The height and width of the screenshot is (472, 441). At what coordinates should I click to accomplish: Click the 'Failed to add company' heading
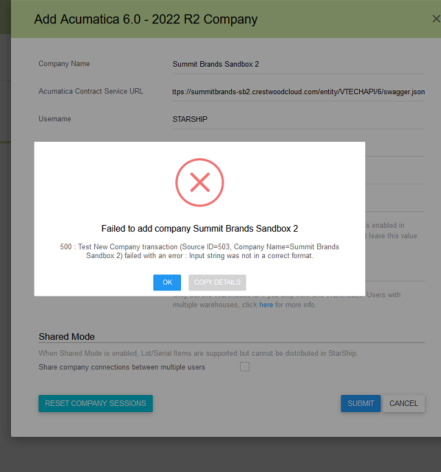(x=200, y=228)
